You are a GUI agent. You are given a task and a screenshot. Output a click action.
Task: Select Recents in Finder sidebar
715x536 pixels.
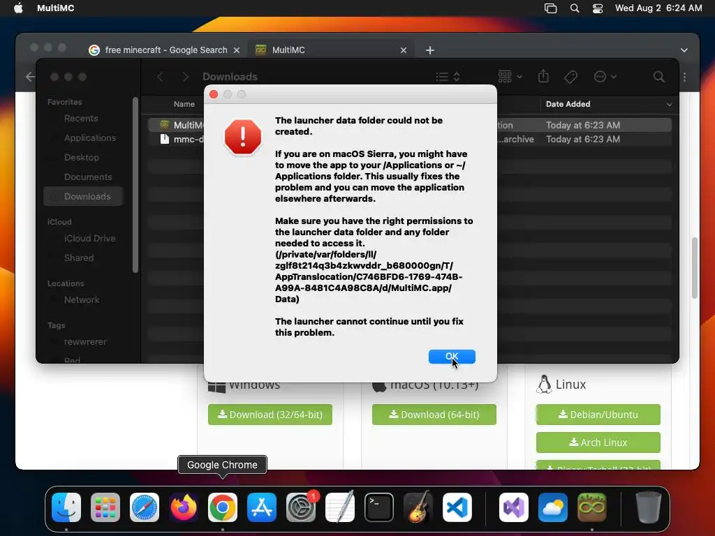pos(81,119)
